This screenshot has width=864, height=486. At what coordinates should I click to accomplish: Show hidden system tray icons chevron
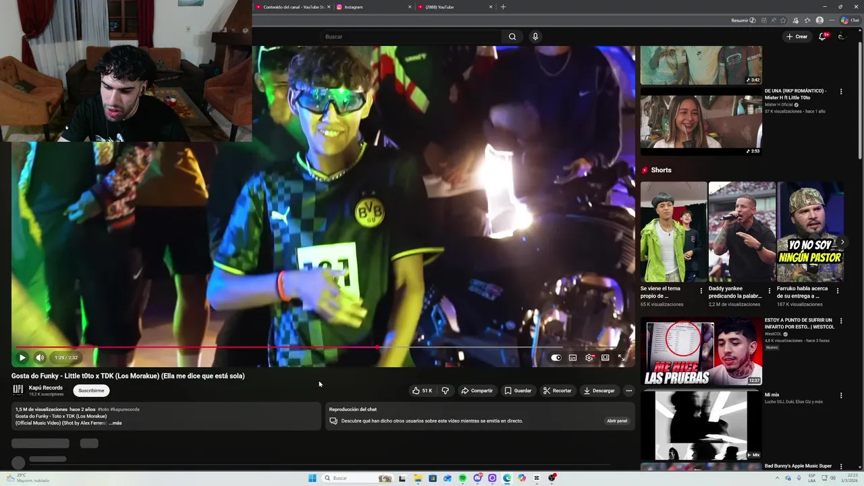point(777,478)
